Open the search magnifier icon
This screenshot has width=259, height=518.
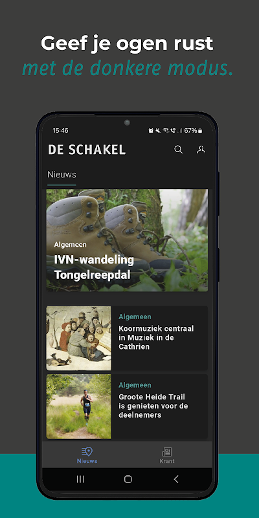click(179, 150)
